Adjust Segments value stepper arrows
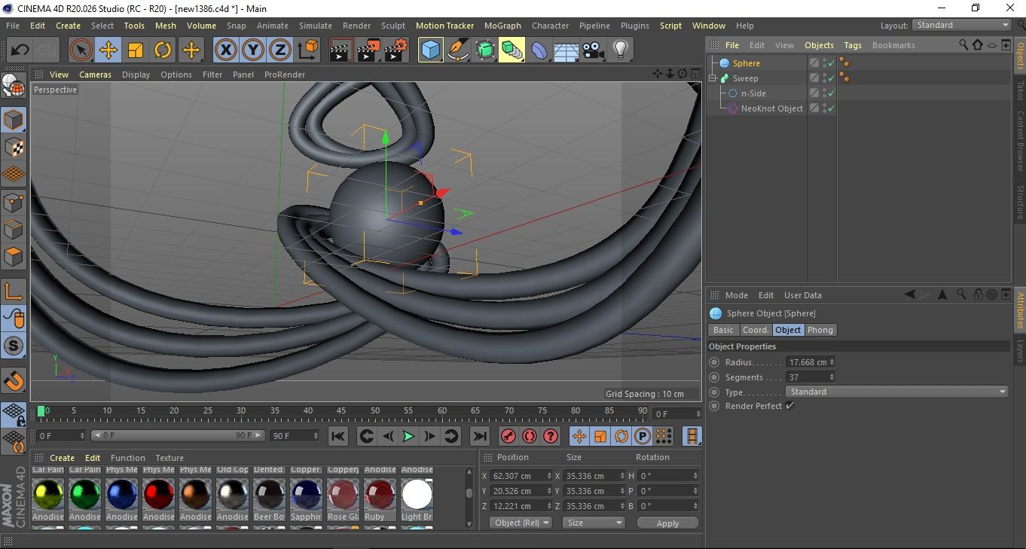Image resolution: width=1026 pixels, height=549 pixels. [x=832, y=377]
